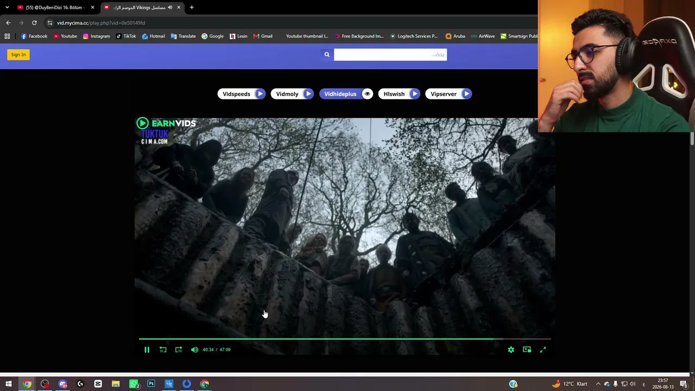
Task: Rewind the video 10 seconds
Action: click(x=163, y=350)
